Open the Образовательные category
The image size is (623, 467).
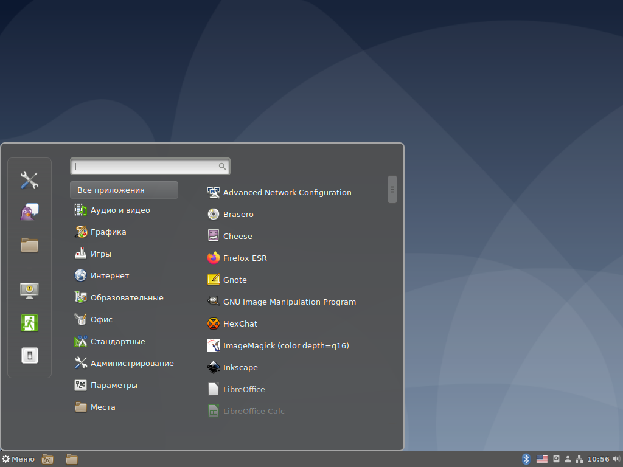119,297
